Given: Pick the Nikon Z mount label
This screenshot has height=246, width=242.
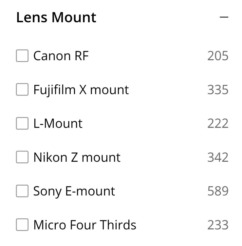Looking at the screenshot, I should coord(77,157).
